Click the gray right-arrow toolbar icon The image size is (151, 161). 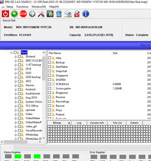pyautogui.click(x=32, y=14)
